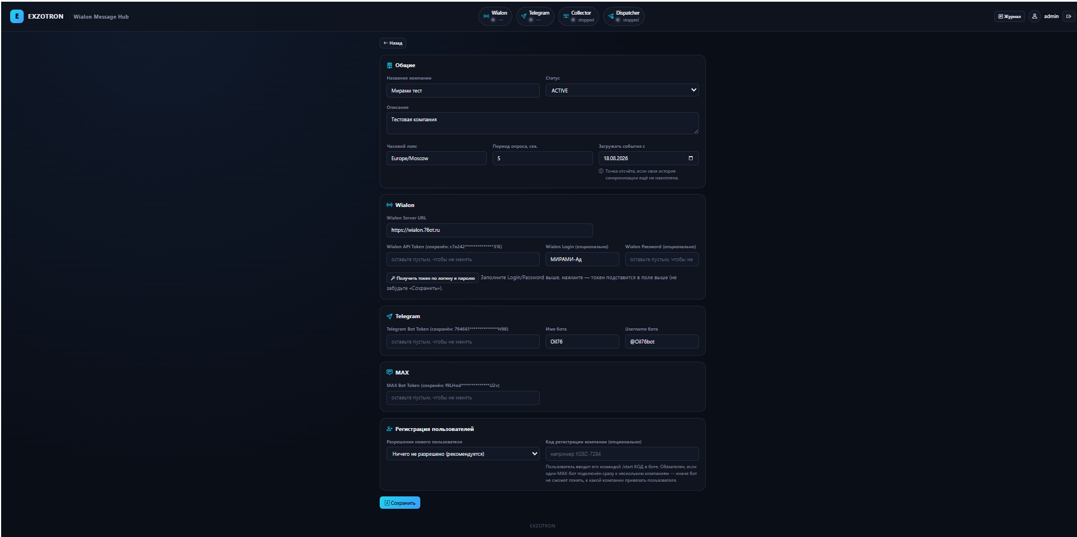Viewport: 1077px width, 537px height.
Task: Edit the Название компании field
Action: tap(463, 90)
